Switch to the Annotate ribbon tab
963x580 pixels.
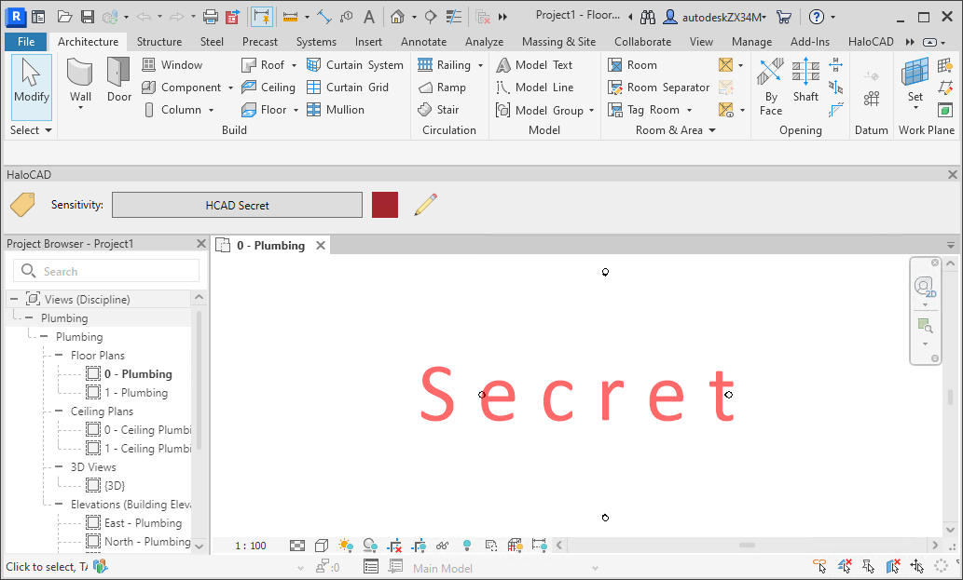pyautogui.click(x=423, y=42)
